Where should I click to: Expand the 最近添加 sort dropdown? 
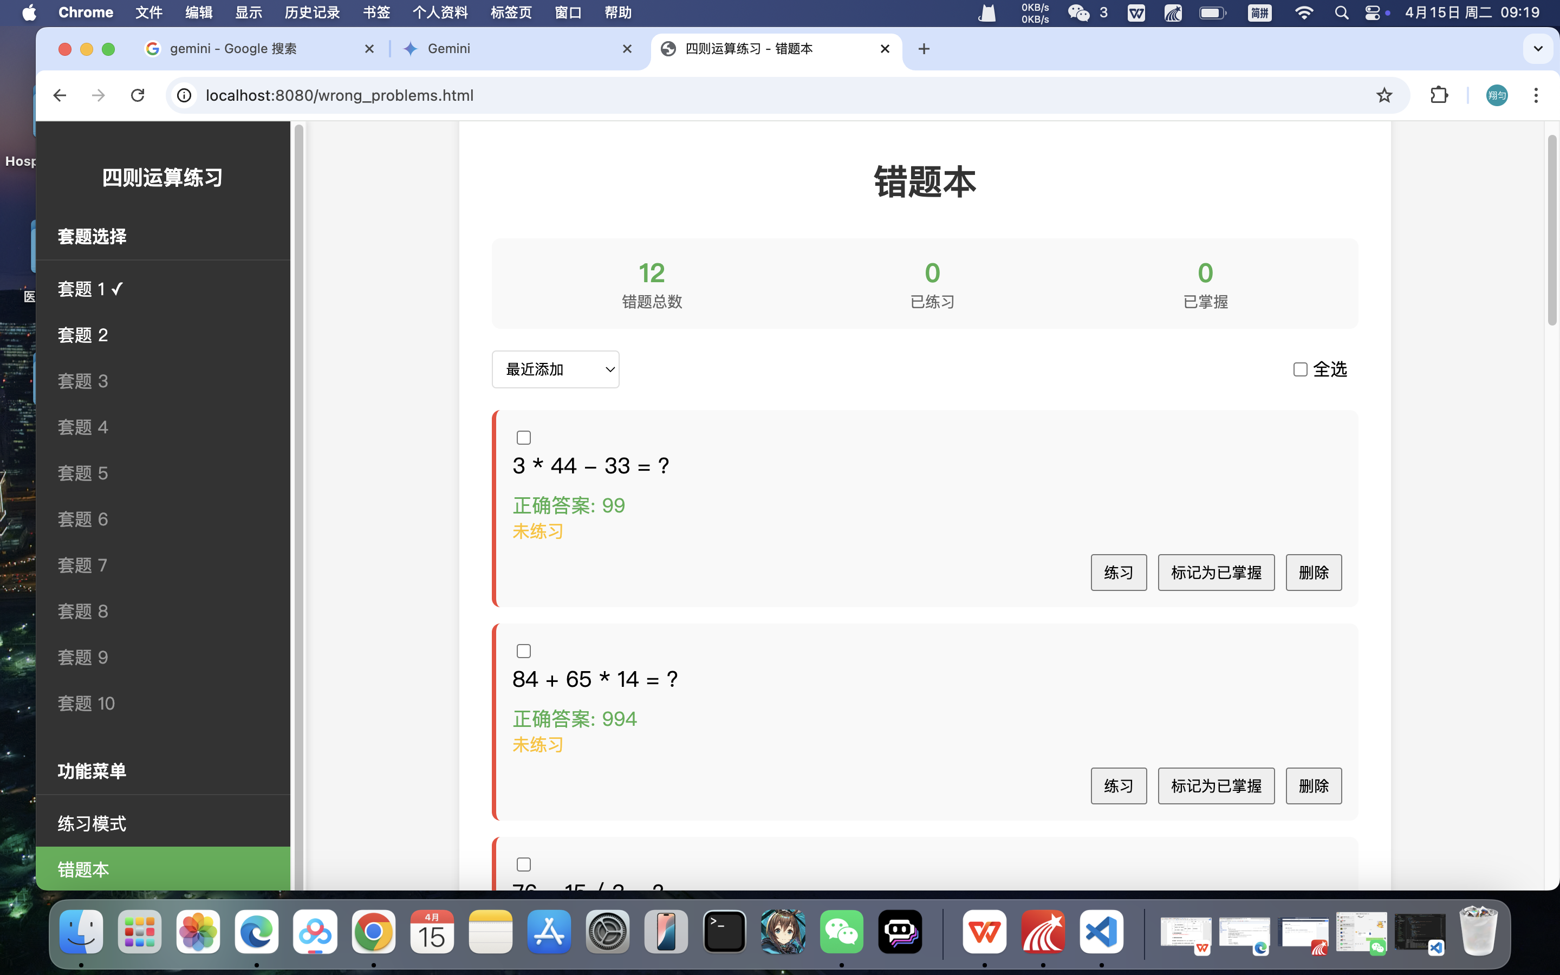pos(555,369)
